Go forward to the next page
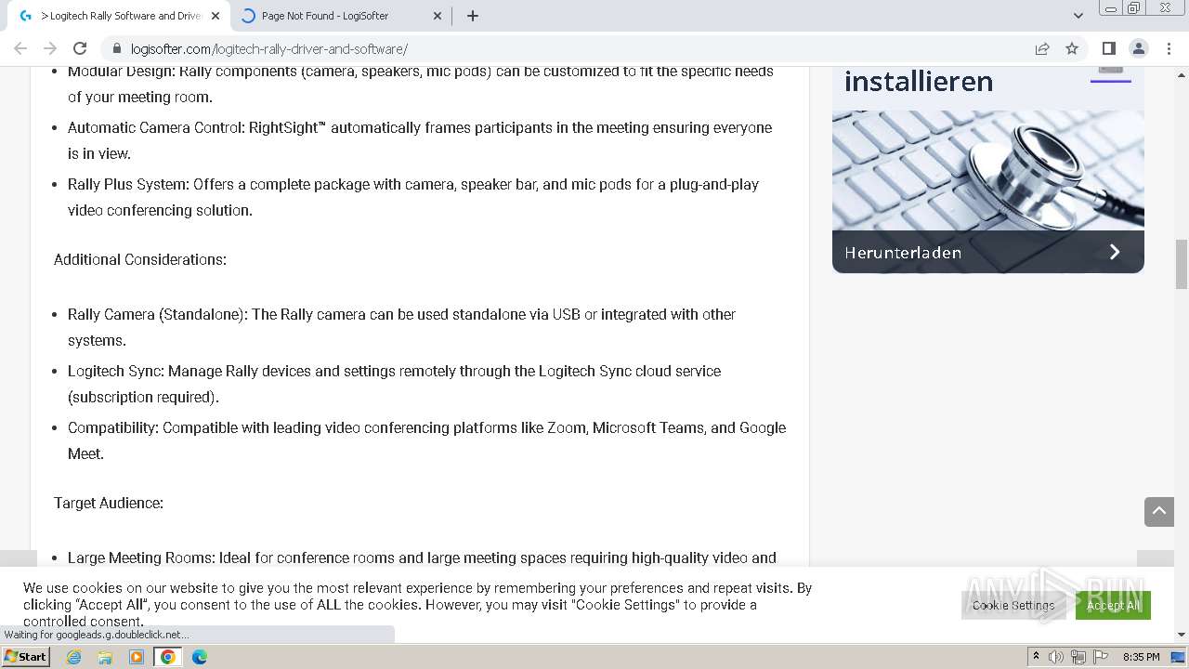 point(50,48)
